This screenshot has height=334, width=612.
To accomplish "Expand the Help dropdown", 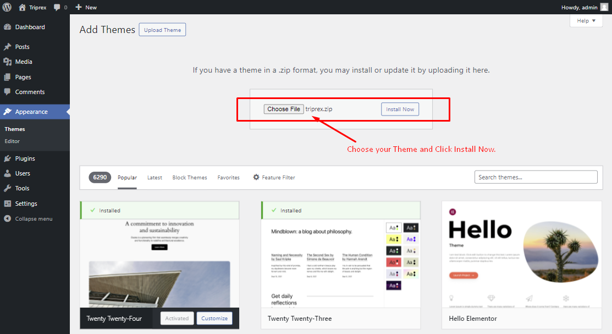I will click(586, 21).
